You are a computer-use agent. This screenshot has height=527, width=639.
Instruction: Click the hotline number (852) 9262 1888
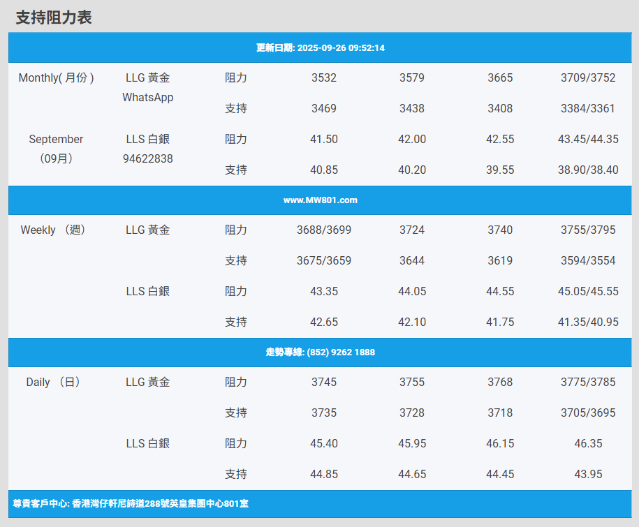(x=320, y=352)
